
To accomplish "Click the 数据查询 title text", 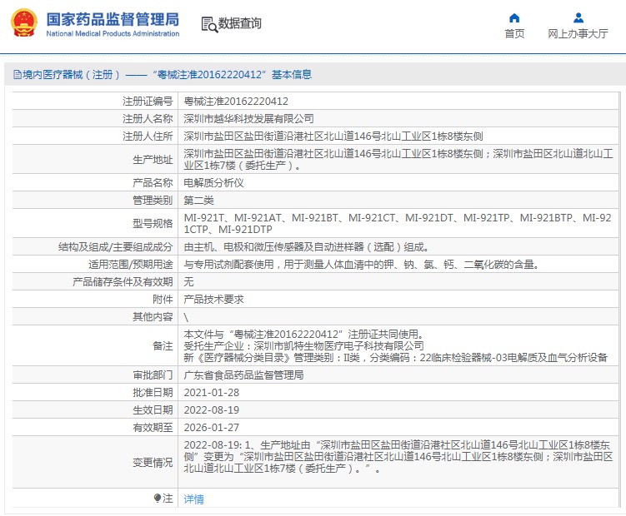I will click(x=240, y=24).
